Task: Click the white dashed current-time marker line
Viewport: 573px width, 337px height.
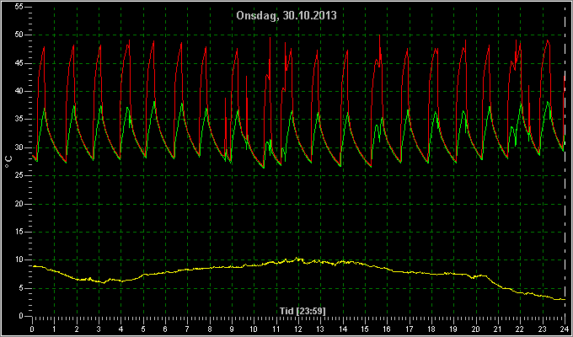Action: 565,161
